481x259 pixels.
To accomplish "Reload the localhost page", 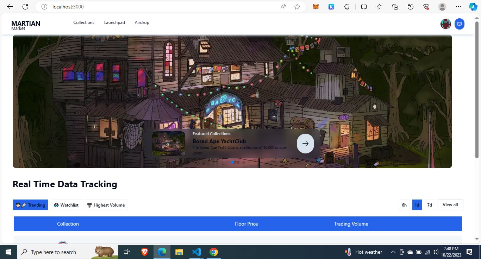I will point(25,7).
